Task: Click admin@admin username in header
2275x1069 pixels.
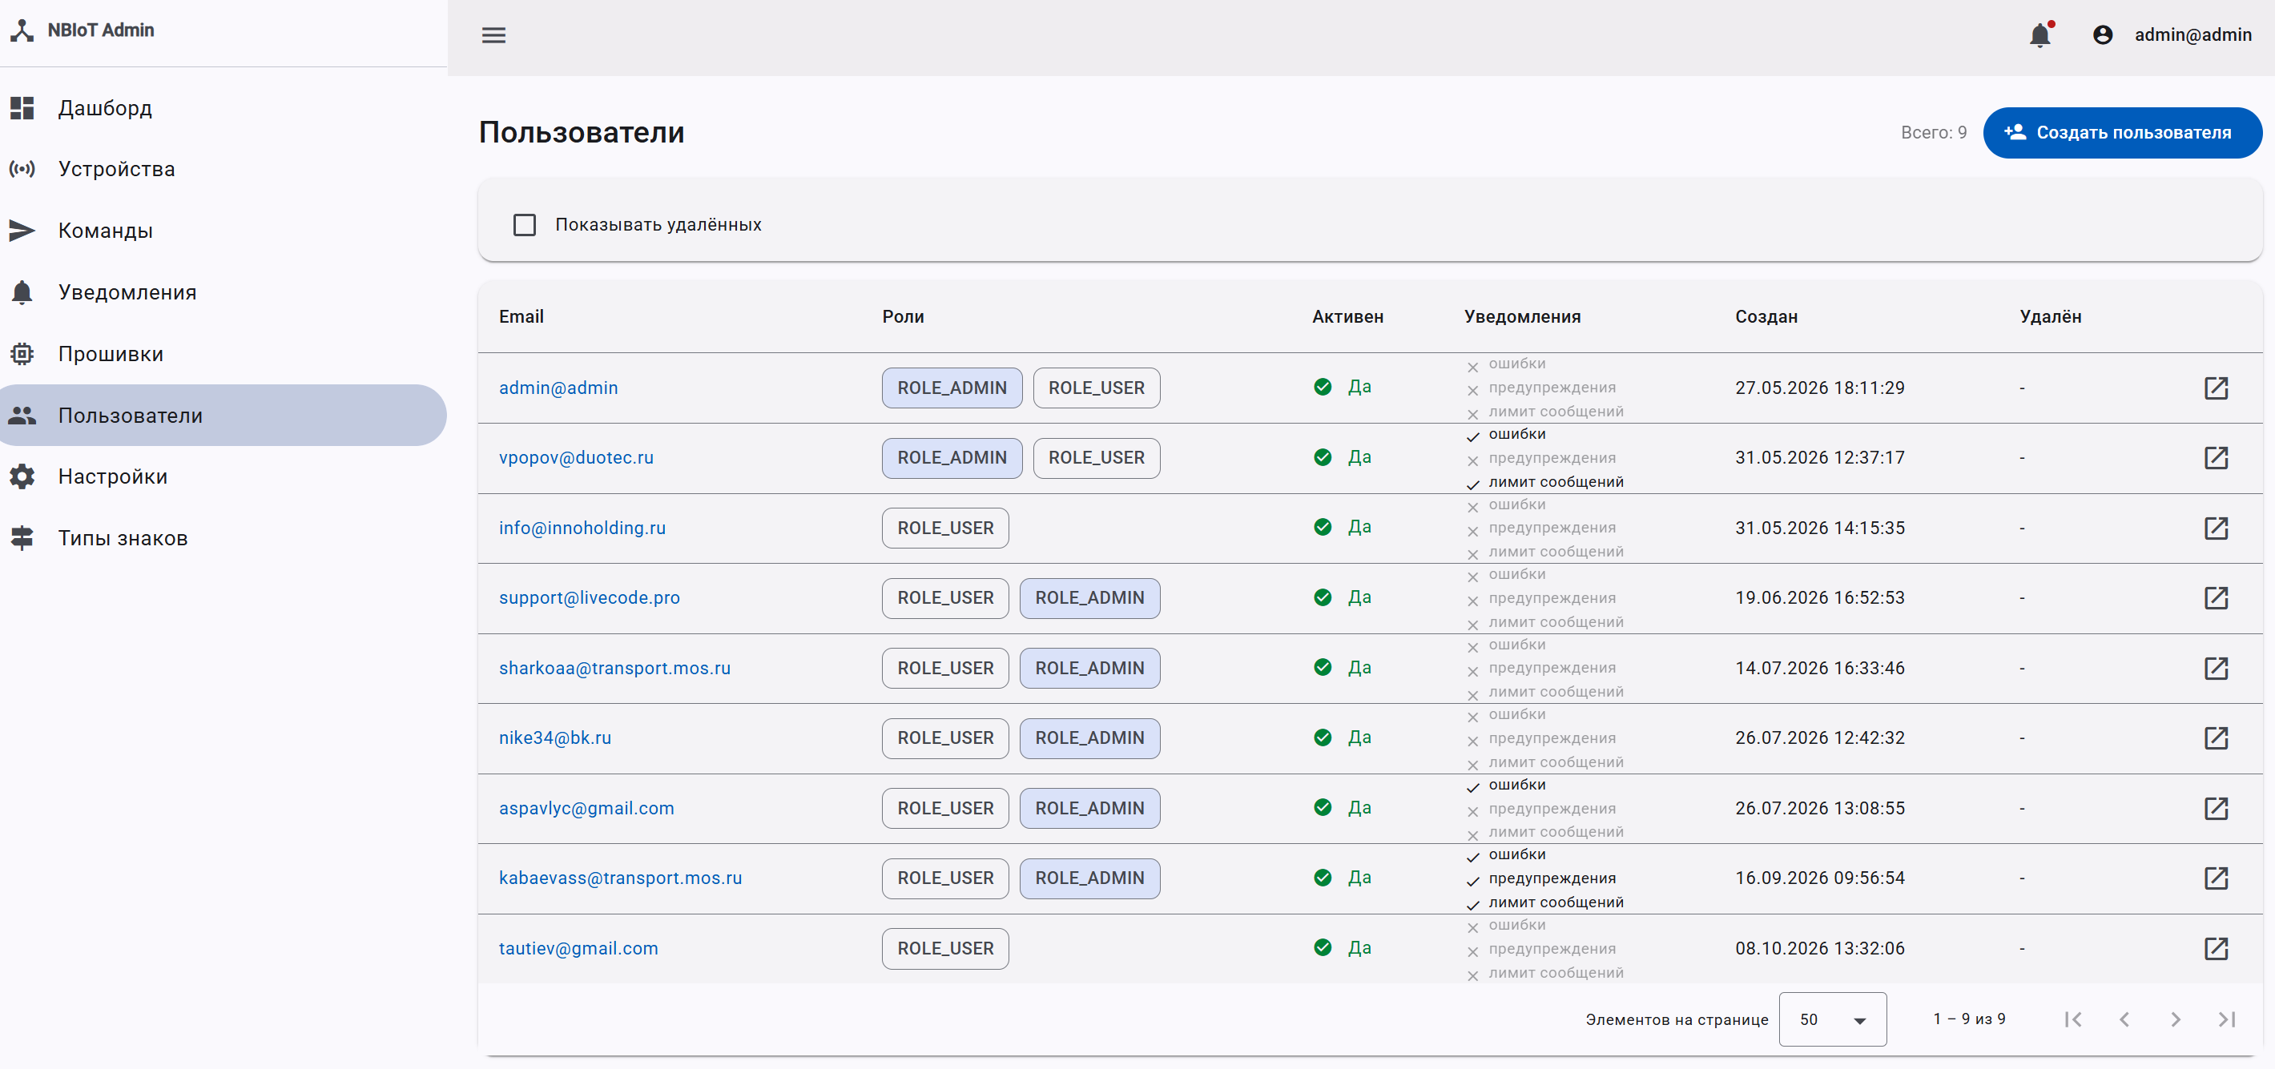Action: [x=2192, y=34]
